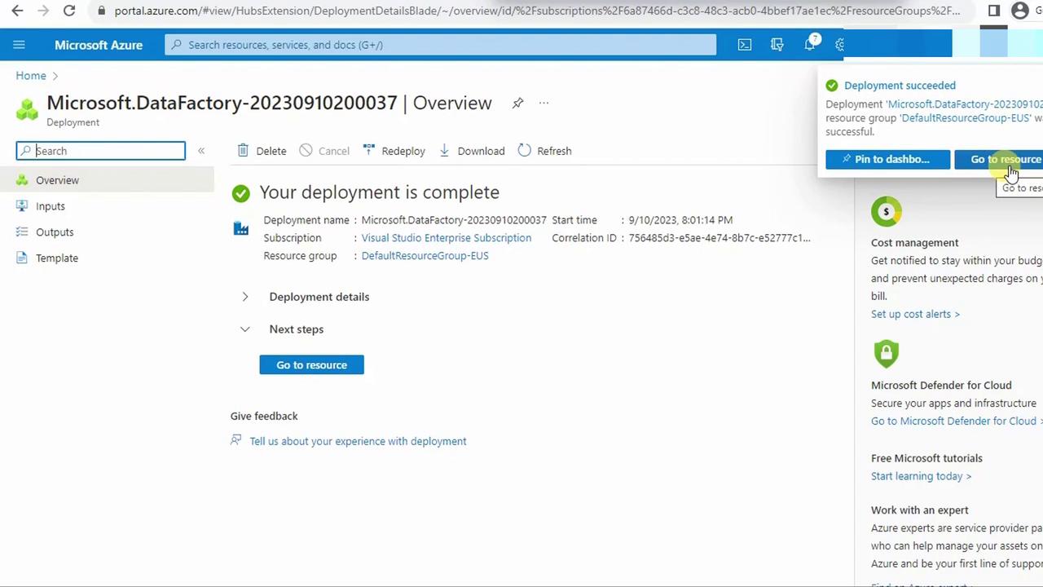
Task: Open Go to Microsoft Defender for Cloud link
Action: tap(957, 421)
